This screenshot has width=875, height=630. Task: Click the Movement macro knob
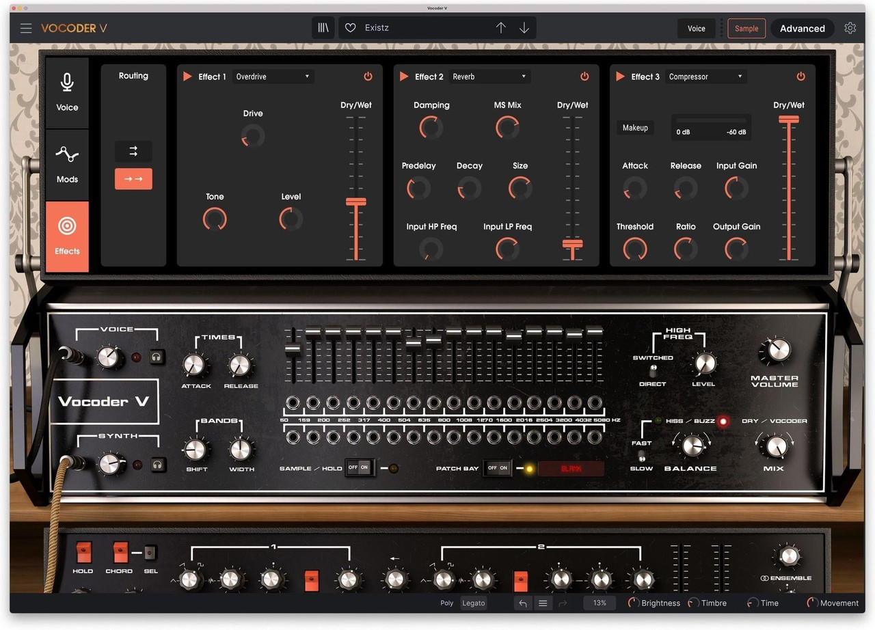812,603
